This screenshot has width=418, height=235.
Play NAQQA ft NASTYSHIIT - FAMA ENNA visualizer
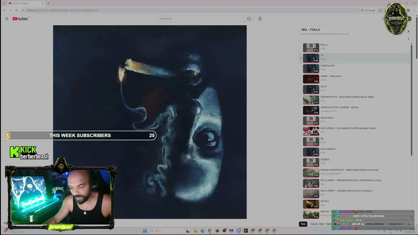point(311,173)
